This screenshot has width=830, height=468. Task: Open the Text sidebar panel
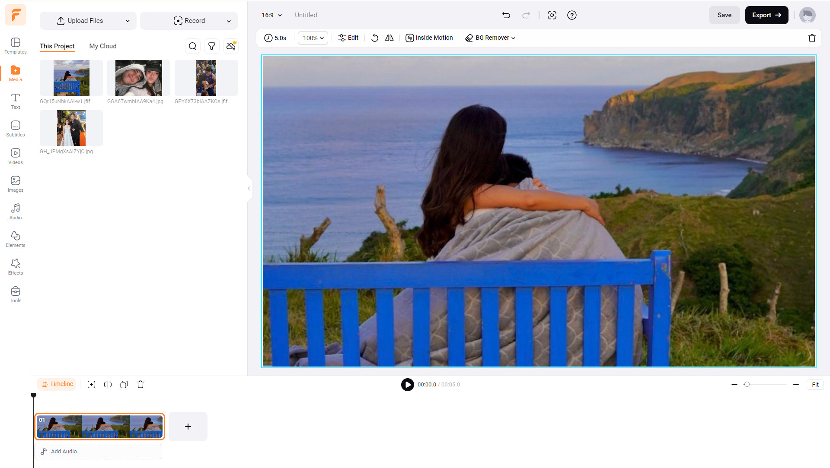point(16,101)
